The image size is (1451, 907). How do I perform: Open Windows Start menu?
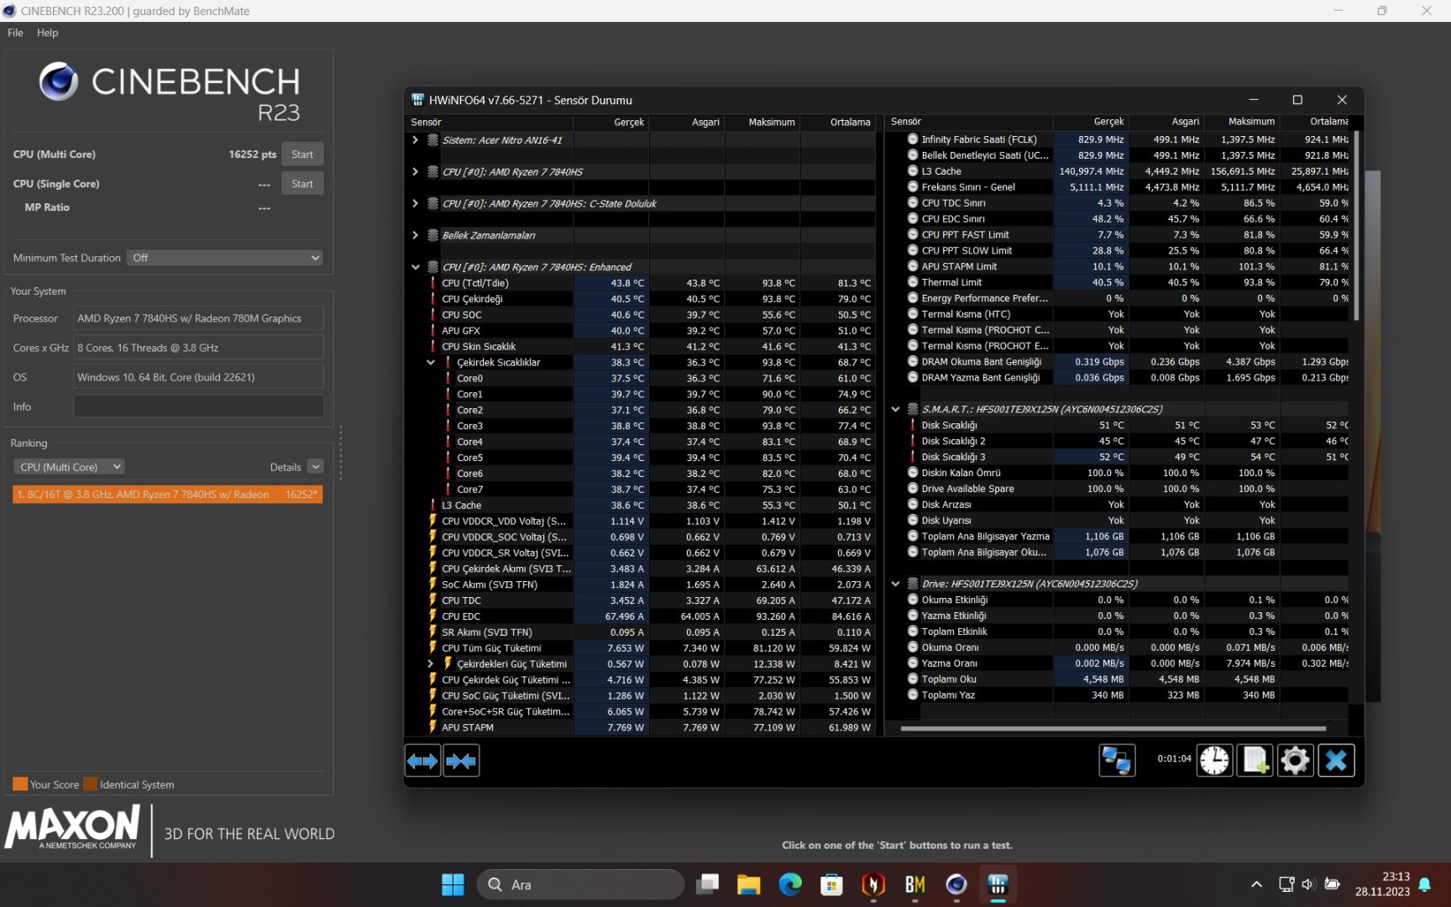[453, 884]
